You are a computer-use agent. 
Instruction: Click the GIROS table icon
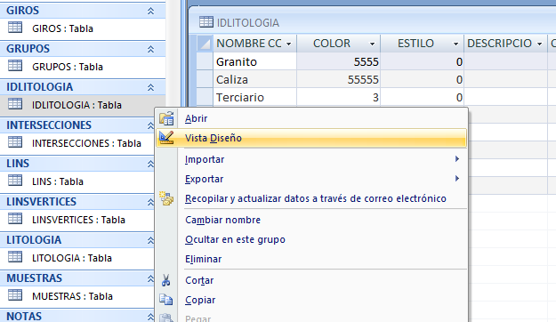click(x=15, y=28)
